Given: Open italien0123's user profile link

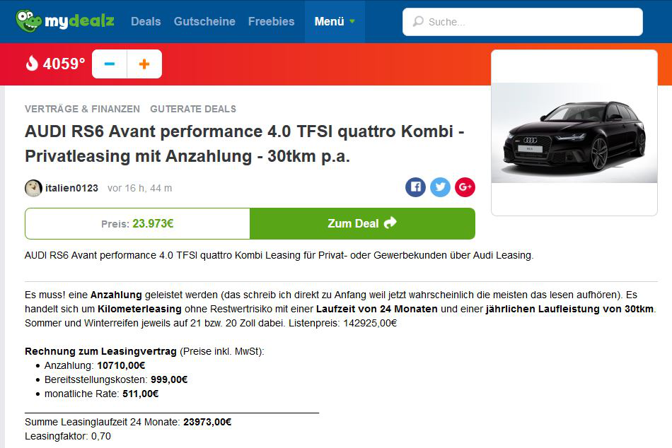Looking at the screenshot, I should pyautogui.click(x=71, y=188).
